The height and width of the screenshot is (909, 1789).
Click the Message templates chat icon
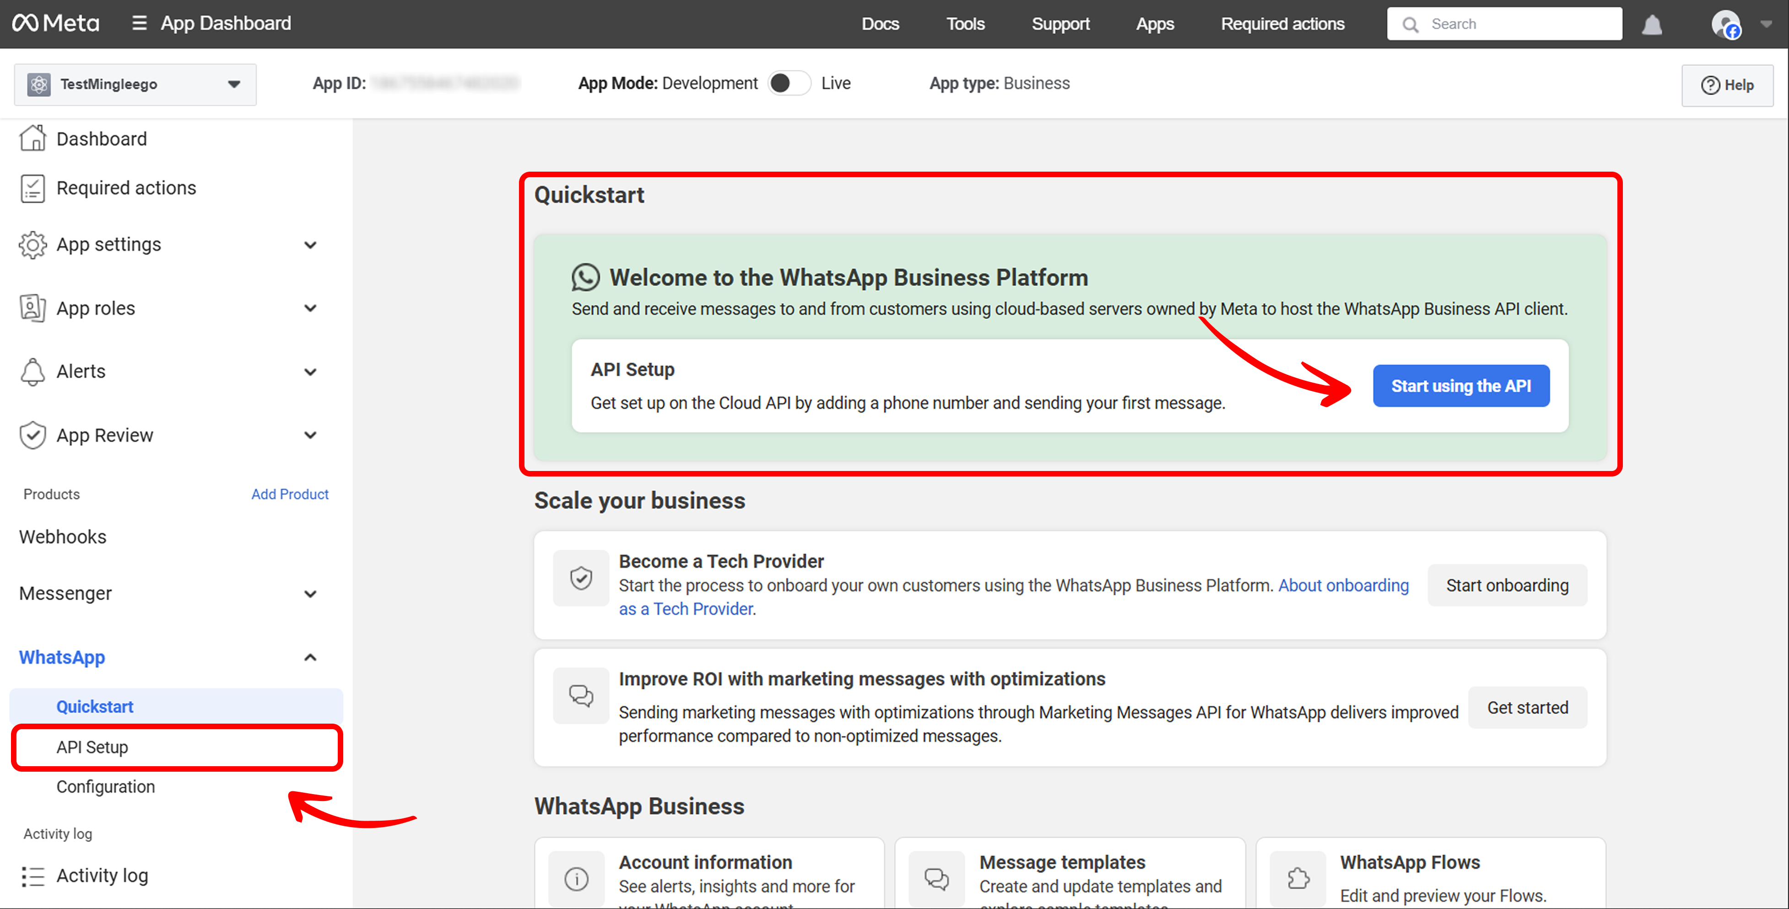pyautogui.click(x=937, y=878)
